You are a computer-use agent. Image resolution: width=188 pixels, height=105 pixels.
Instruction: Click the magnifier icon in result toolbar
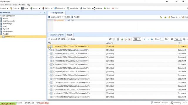(114, 39)
